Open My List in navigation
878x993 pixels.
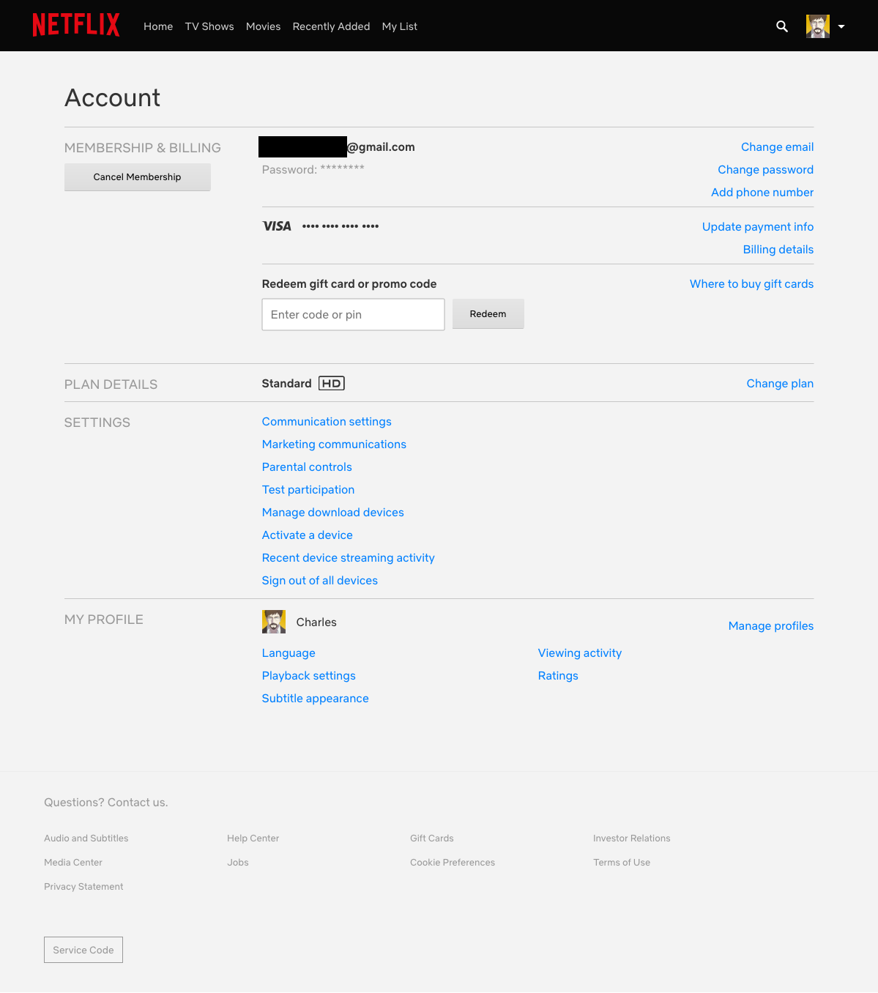(400, 26)
